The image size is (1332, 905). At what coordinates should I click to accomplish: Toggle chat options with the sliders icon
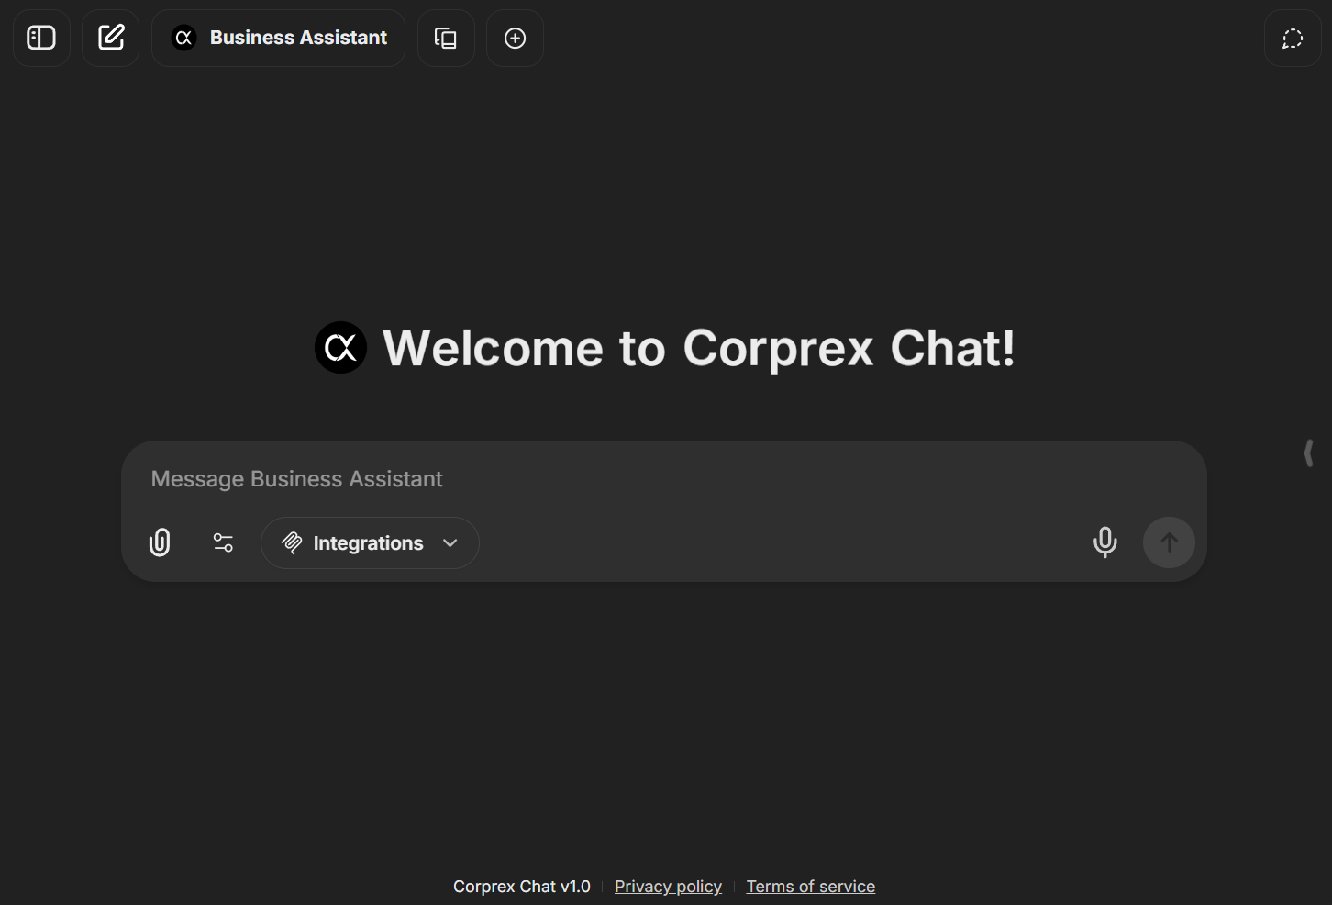(223, 542)
